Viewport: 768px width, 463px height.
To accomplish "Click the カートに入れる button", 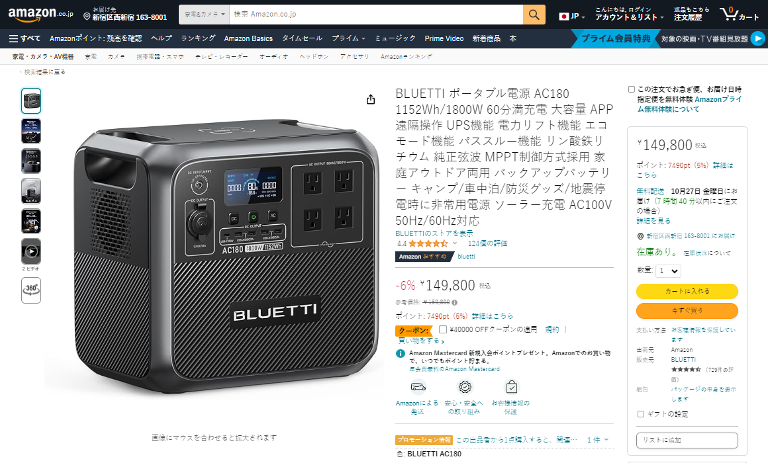I will click(x=687, y=291).
